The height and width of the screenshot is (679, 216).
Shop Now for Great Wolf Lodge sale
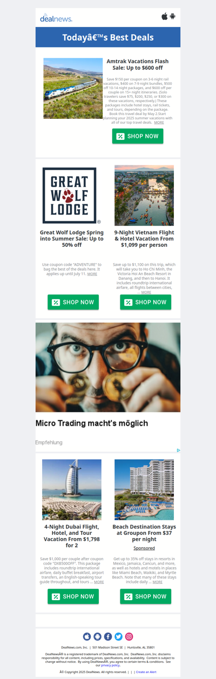73,302
